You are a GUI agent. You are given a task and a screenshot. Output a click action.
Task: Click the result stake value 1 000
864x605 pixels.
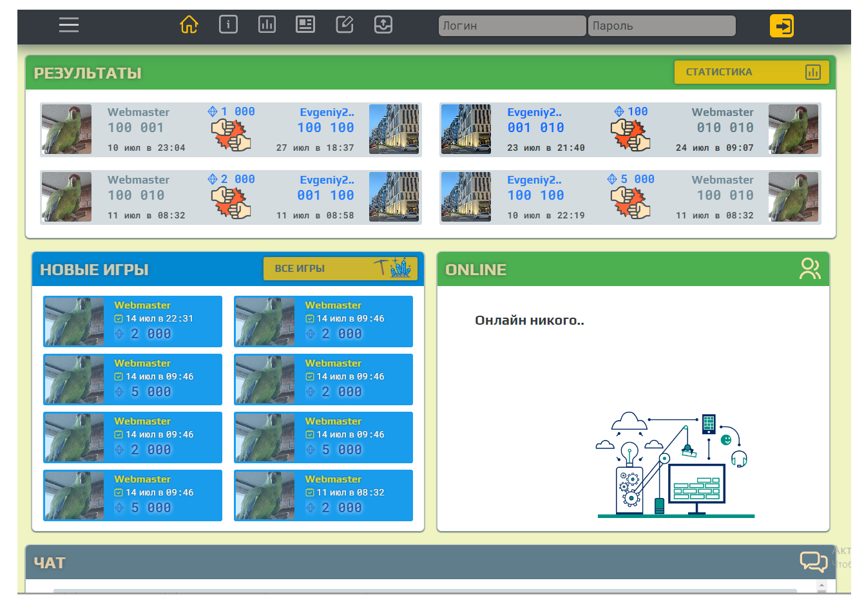click(238, 111)
